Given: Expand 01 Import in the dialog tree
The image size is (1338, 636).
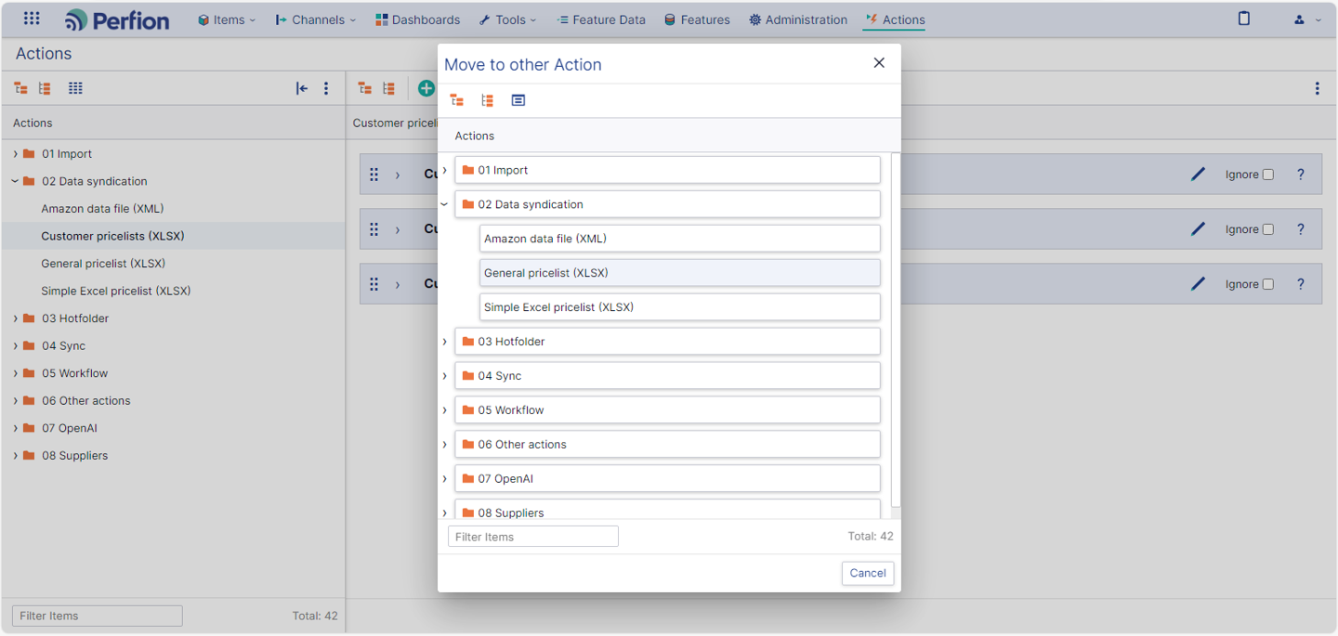Looking at the screenshot, I should 445,170.
